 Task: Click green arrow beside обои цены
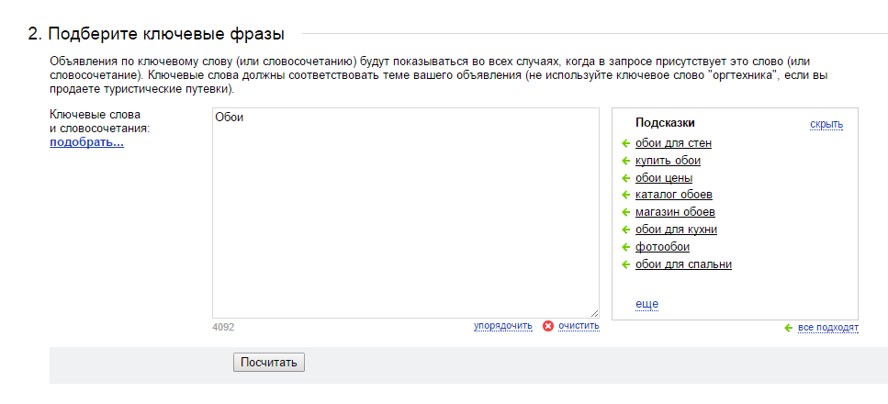(625, 178)
